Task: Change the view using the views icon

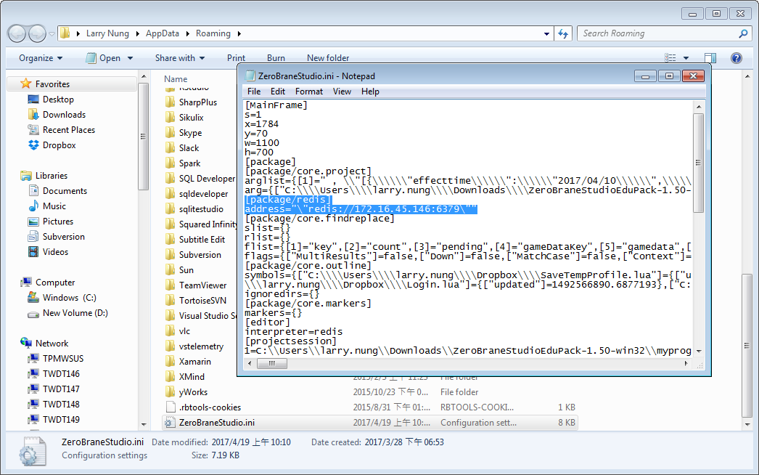Action: (670, 58)
